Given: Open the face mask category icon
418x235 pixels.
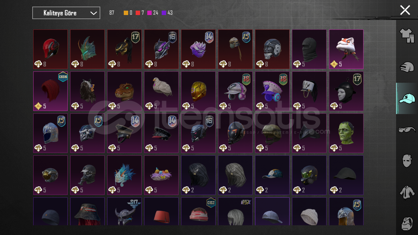Looking at the screenshot, I should [x=407, y=161].
